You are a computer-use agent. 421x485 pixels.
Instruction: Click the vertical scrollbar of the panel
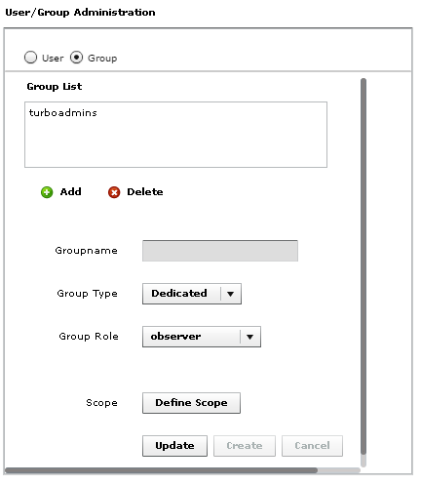click(364, 266)
